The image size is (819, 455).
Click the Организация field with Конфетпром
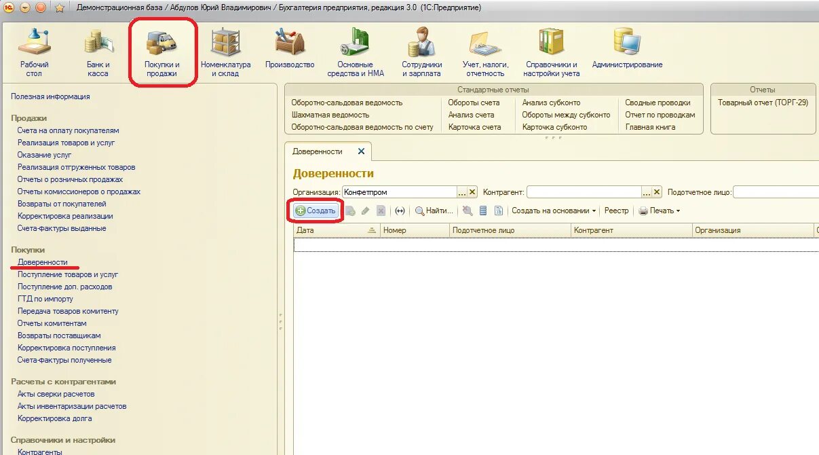point(400,192)
